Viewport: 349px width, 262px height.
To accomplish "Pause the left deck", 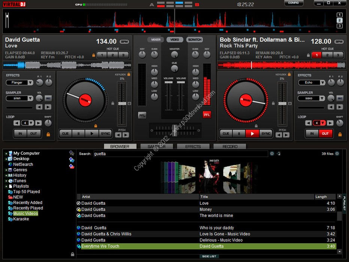I will 79,134.
